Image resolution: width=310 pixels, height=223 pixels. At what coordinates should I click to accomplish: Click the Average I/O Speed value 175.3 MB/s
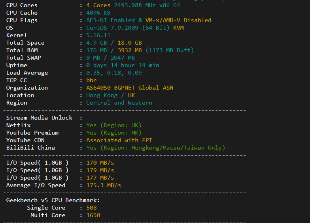[104, 186]
